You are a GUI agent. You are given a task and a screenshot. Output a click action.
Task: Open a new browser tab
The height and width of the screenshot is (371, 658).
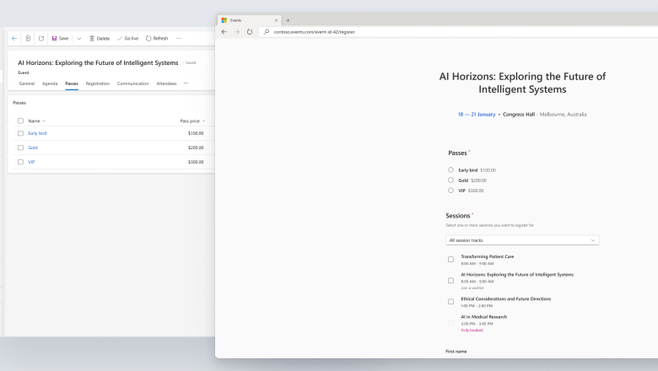point(288,20)
